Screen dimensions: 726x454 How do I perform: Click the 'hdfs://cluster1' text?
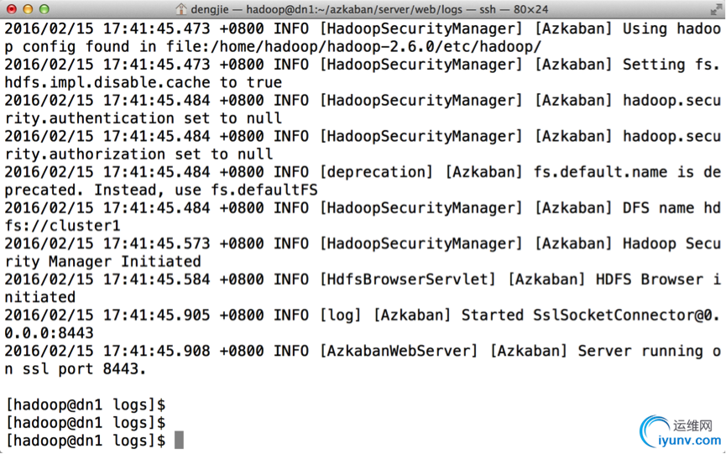(x=62, y=226)
